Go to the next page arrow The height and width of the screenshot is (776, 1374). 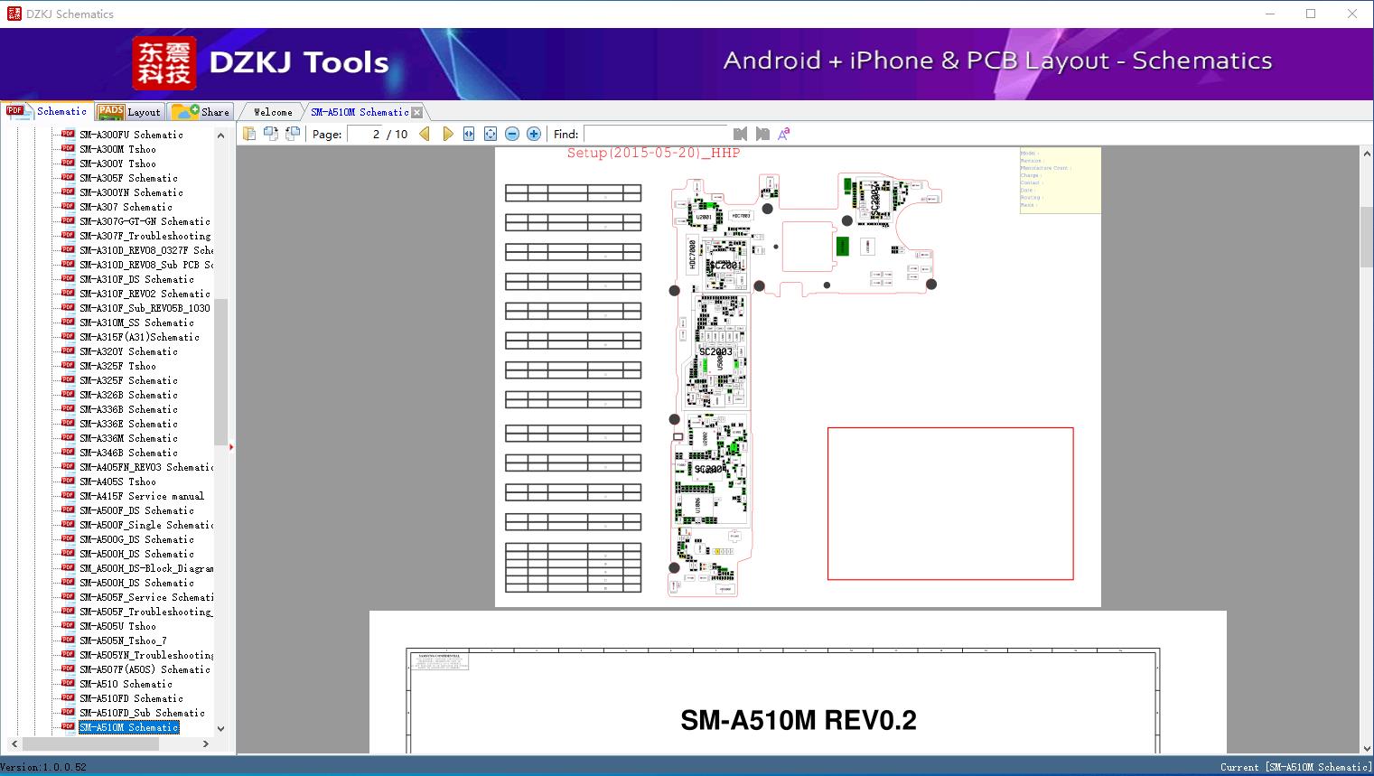tap(448, 134)
